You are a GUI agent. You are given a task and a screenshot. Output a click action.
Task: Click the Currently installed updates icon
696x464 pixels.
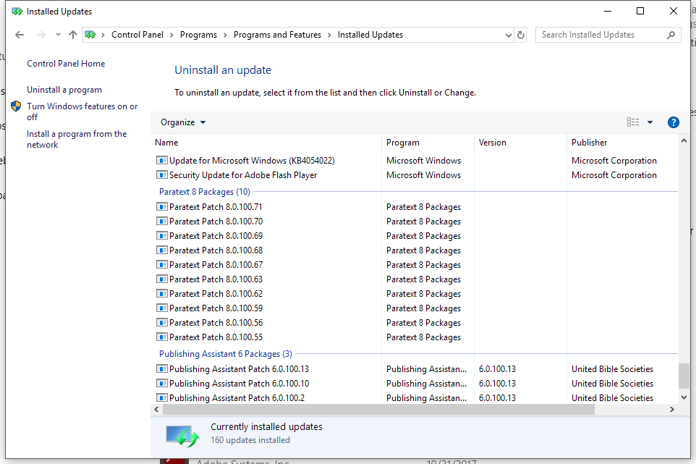pyautogui.click(x=182, y=435)
